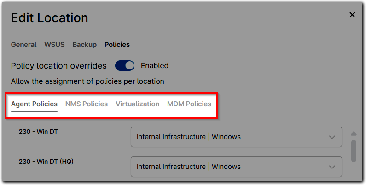Switch to the General tab

[x=23, y=45]
